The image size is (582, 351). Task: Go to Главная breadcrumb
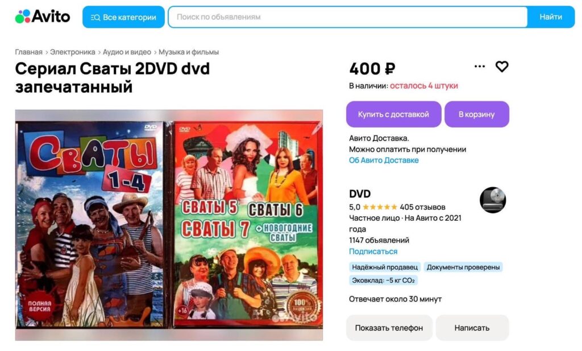pos(28,52)
